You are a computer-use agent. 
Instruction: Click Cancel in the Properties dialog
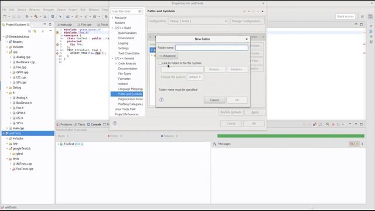click(x=231, y=124)
